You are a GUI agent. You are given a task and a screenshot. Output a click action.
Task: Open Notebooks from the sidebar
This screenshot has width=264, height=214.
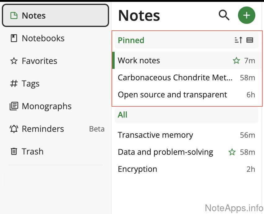point(43,38)
